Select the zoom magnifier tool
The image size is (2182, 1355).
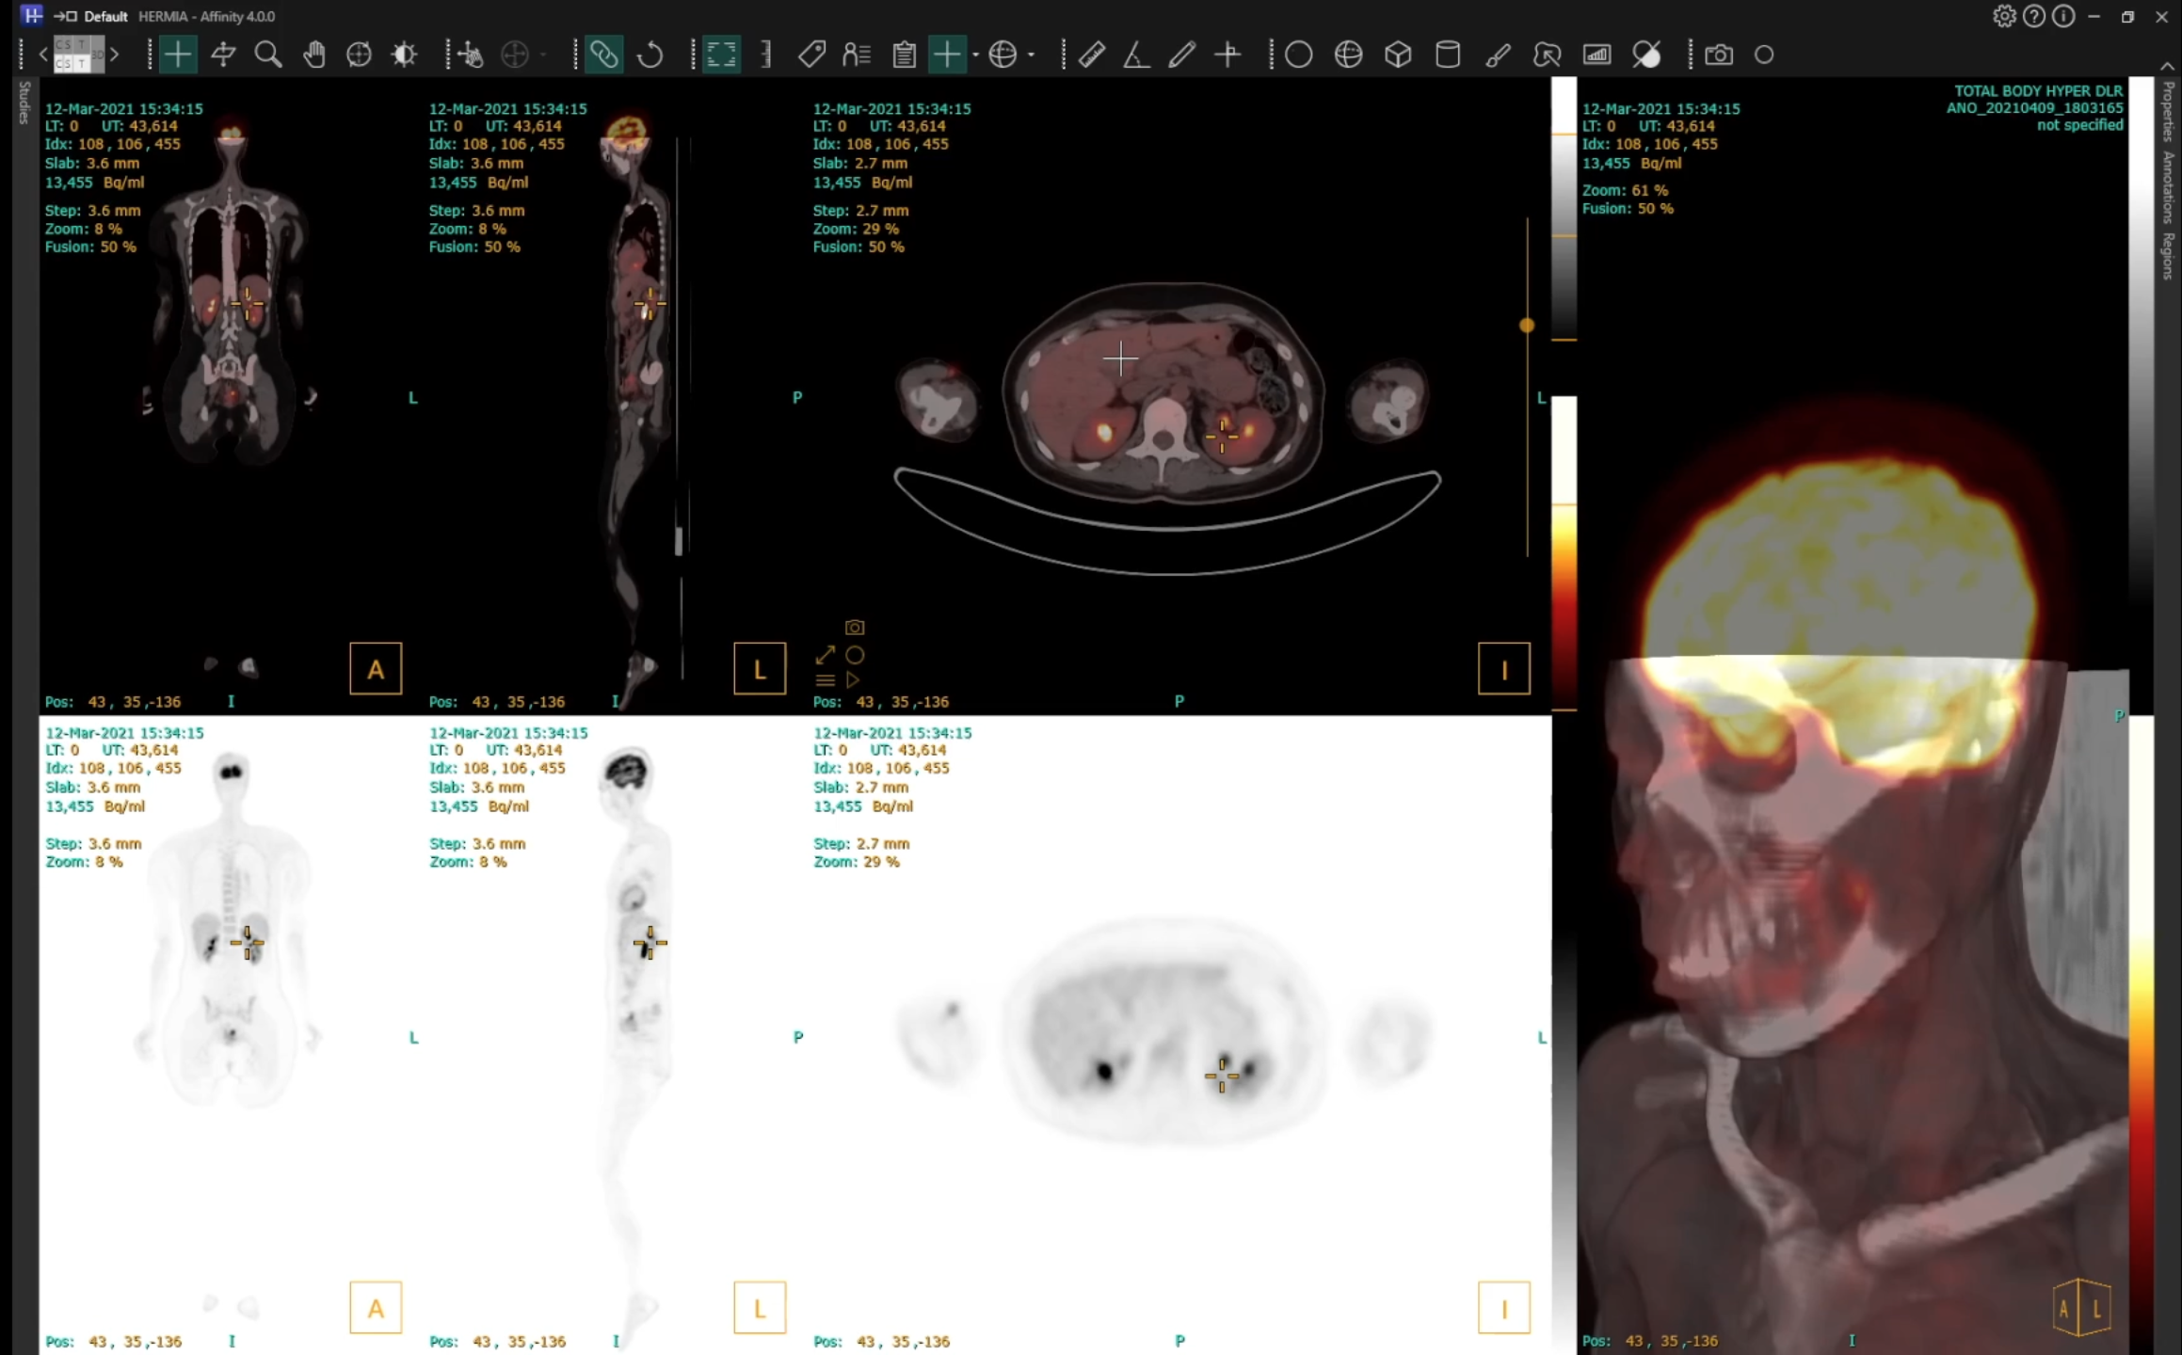[x=268, y=56]
